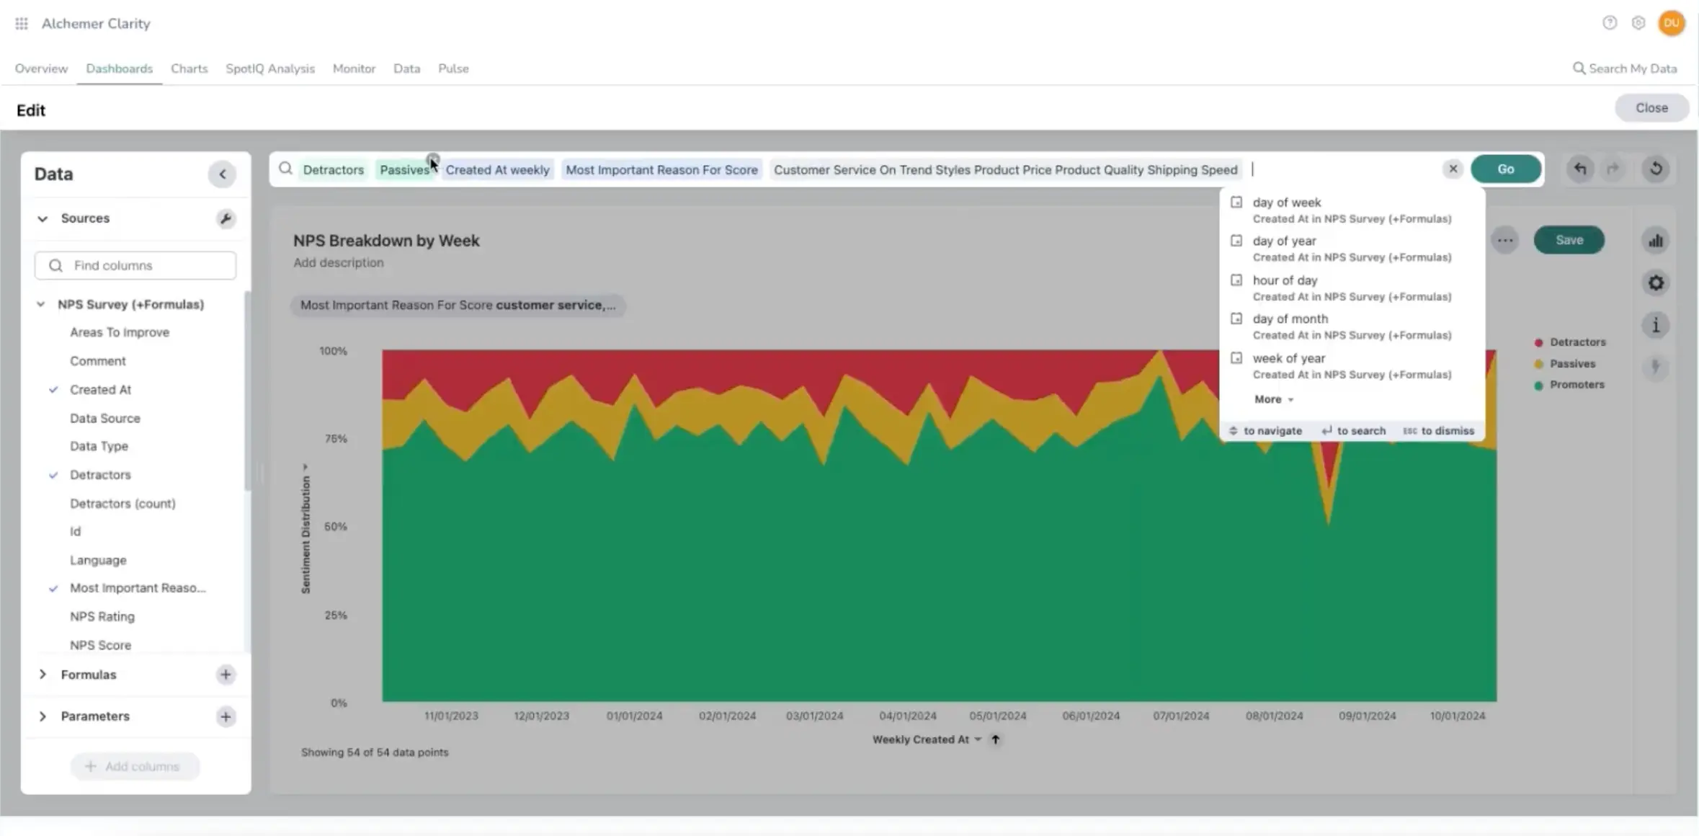
Task: Toggle Passives series in the legend
Action: click(x=1565, y=364)
